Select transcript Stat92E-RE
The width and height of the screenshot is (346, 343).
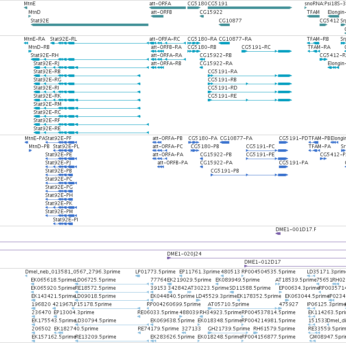91,133
